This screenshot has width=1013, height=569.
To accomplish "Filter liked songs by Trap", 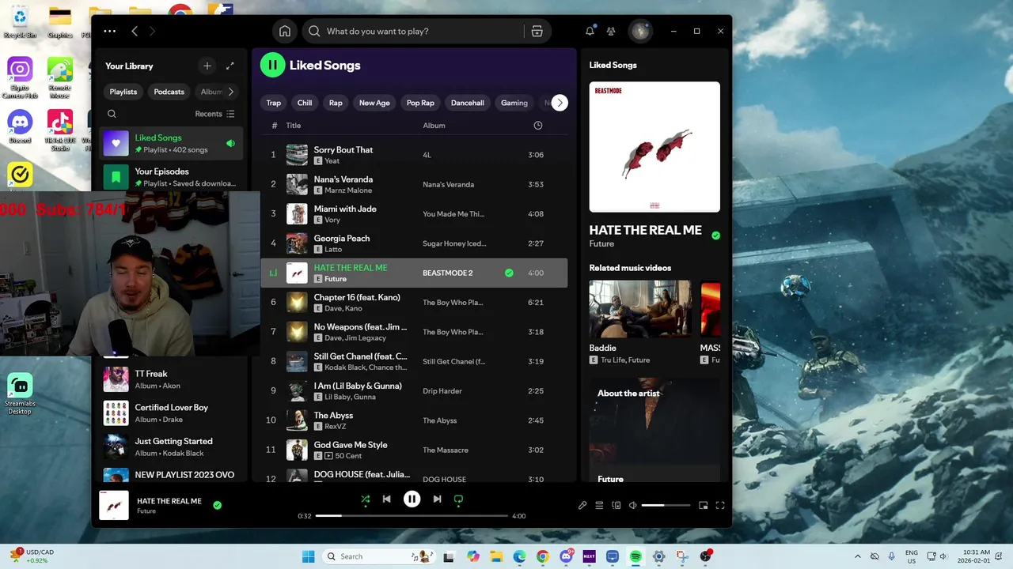I will [273, 103].
